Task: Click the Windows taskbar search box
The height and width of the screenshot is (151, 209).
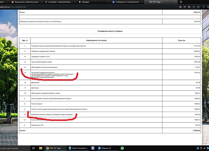Action: (x=12, y=148)
